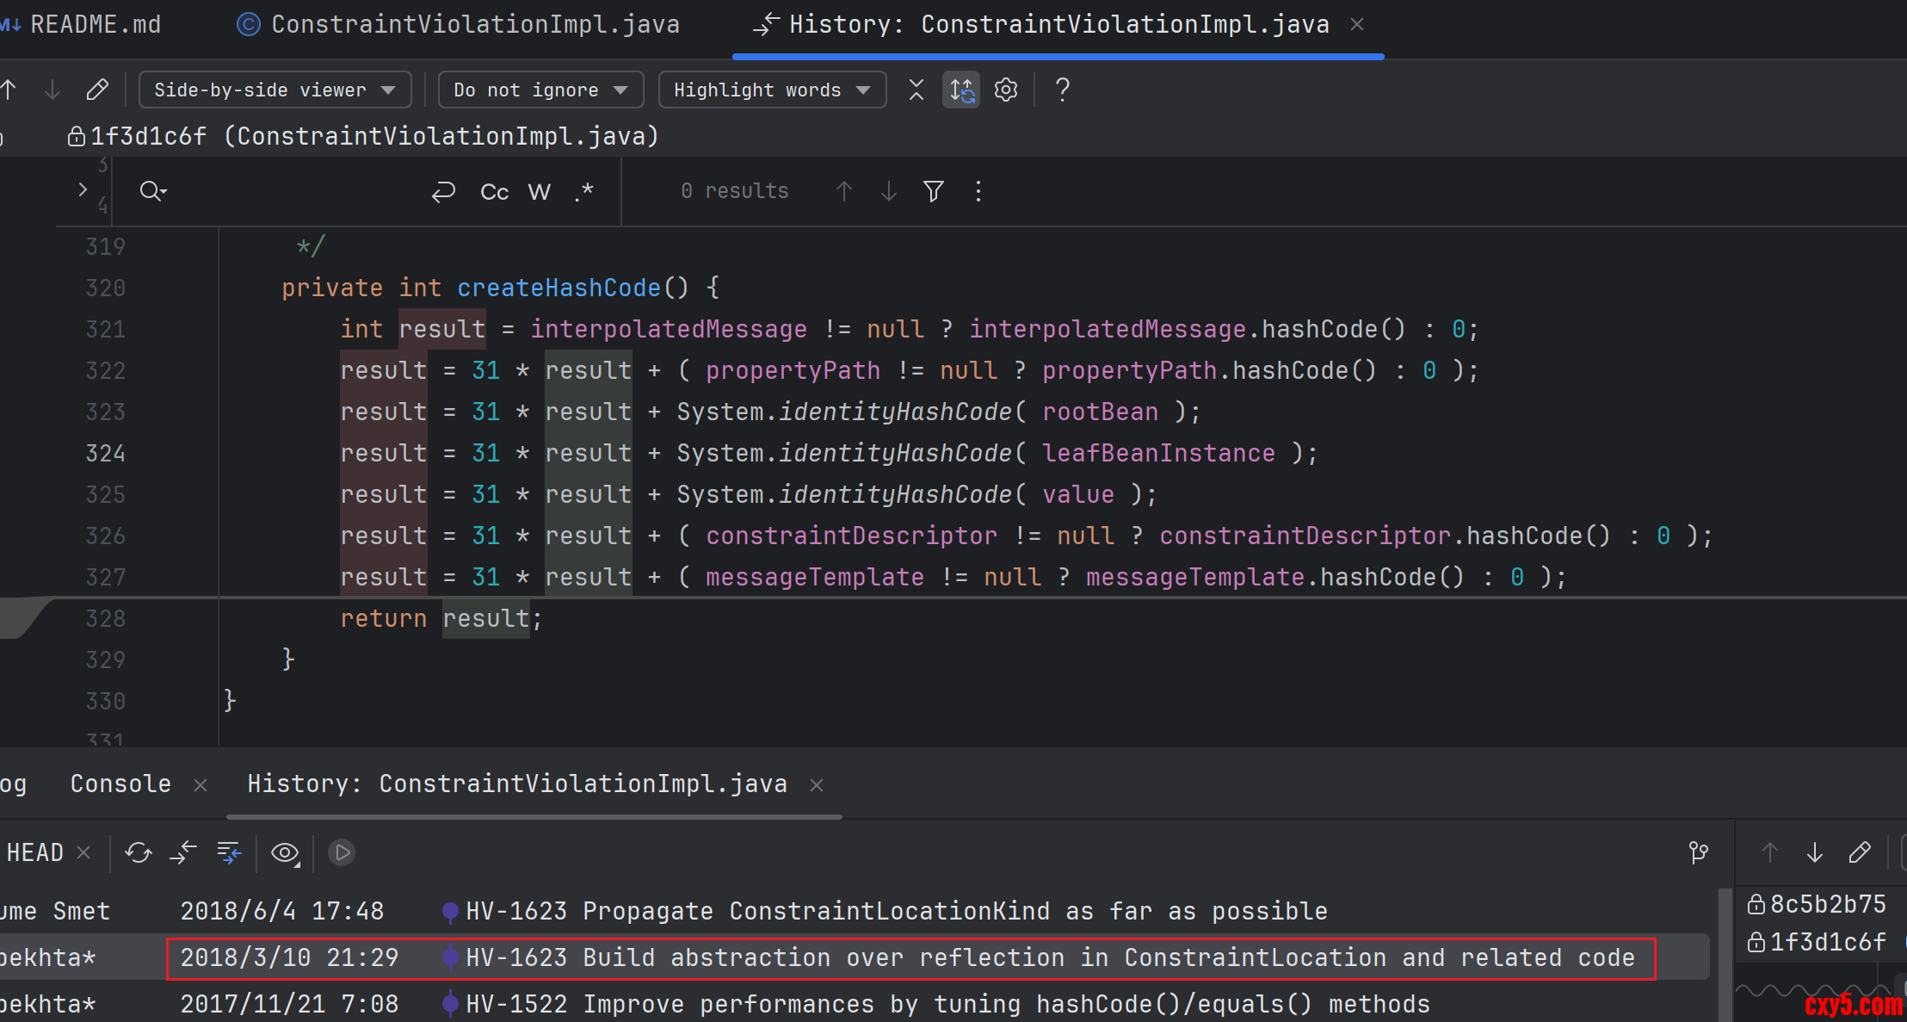
Task: Click into the search text field
Action: (x=293, y=191)
